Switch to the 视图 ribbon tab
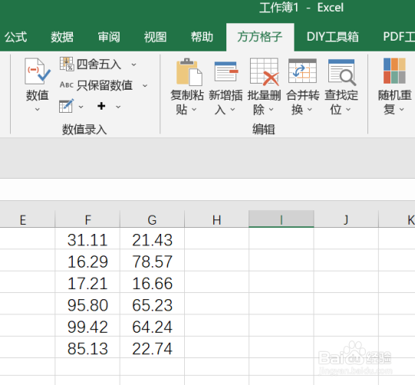Screen dimensions: 415x385 point(156,37)
